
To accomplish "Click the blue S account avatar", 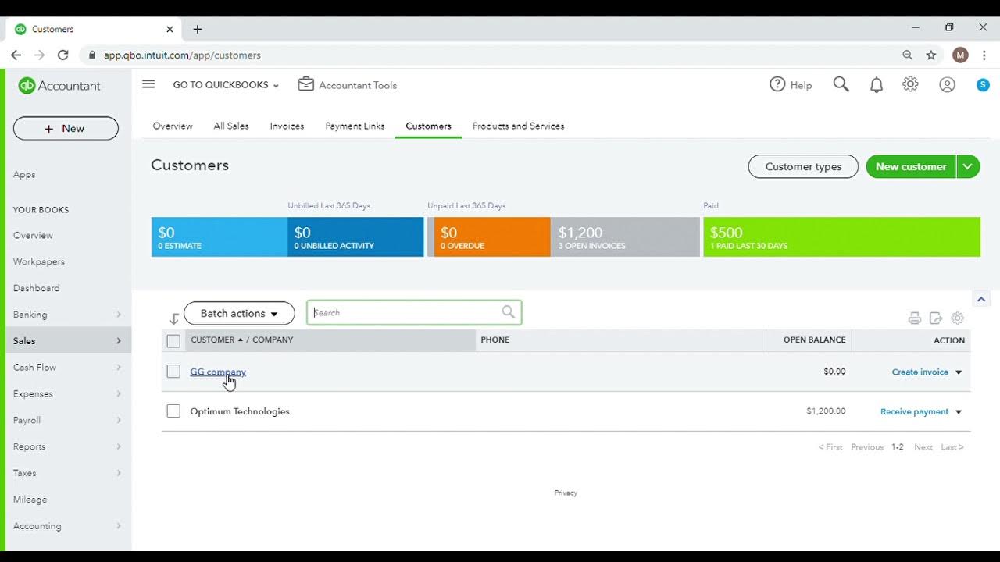I will (983, 85).
